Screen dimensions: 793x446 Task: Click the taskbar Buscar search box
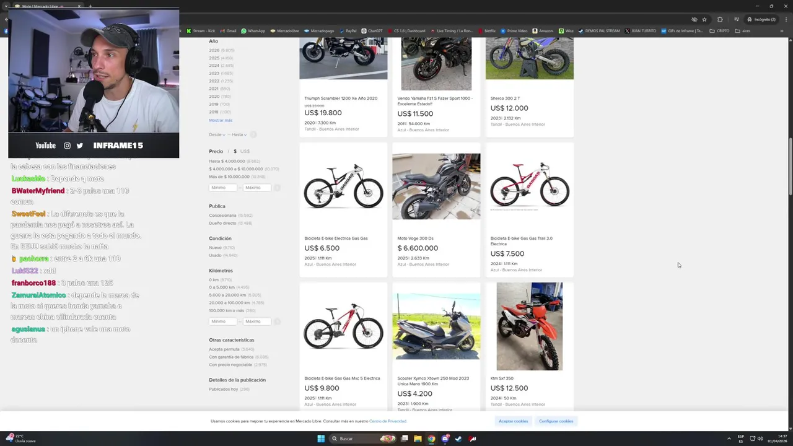(x=364, y=439)
